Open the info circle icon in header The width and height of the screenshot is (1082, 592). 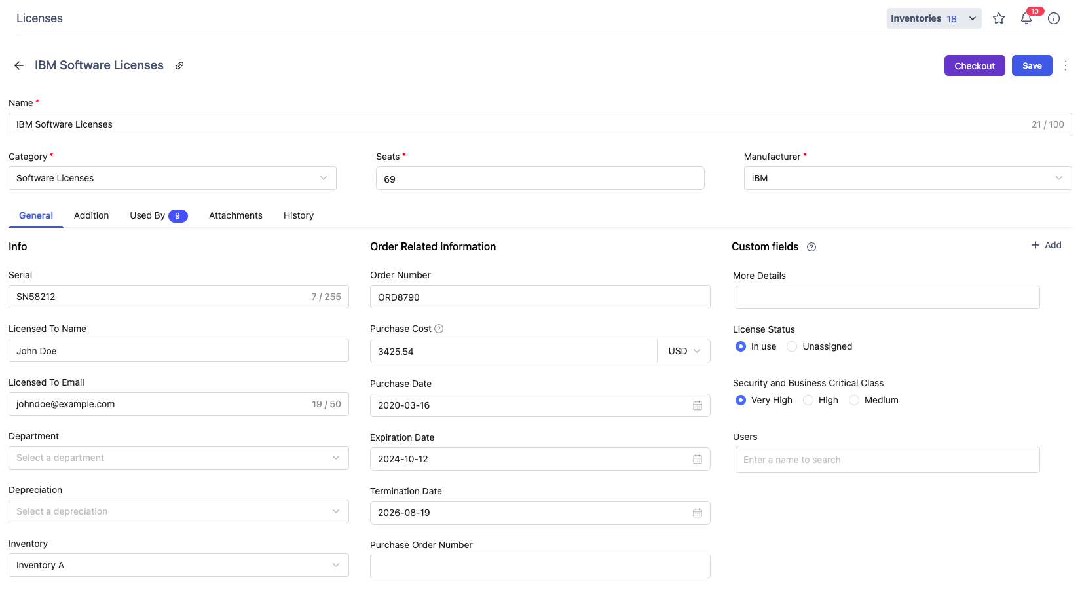click(1054, 18)
